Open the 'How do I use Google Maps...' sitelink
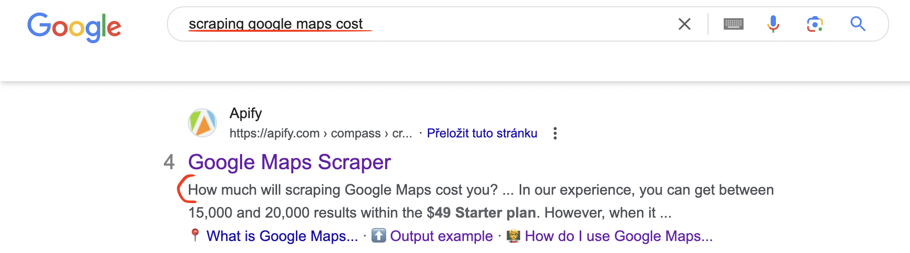This screenshot has width=910, height=253. tap(618, 236)
